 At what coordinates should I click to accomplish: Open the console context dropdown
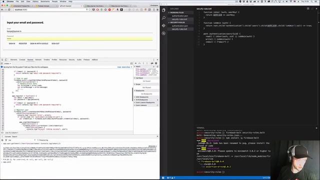click(21, 140)
